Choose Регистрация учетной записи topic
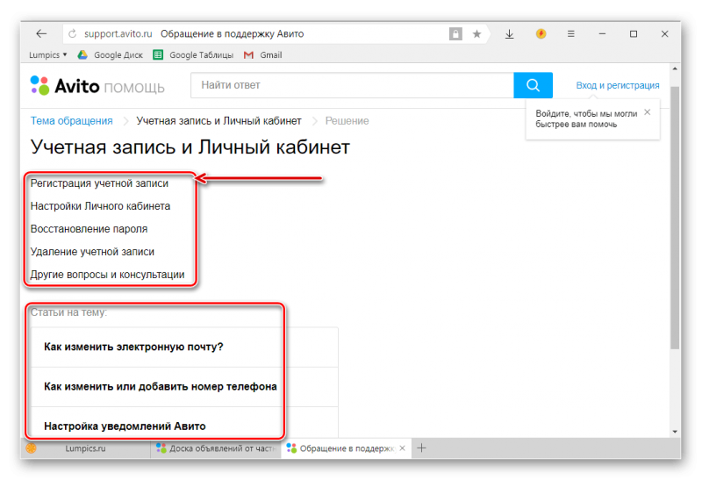702x480 pixels. [x=99, y=183]
